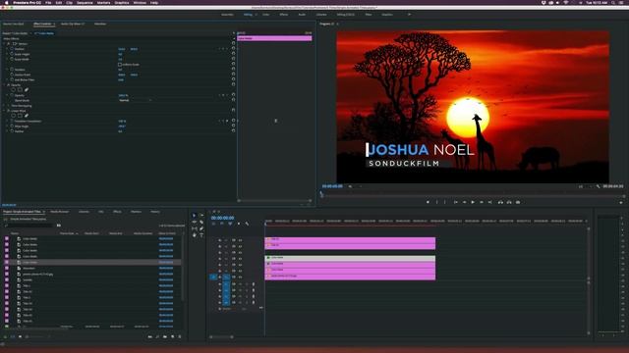
Task: Click the Program monitor scrub bar playhead
Action: click(321, 194)
